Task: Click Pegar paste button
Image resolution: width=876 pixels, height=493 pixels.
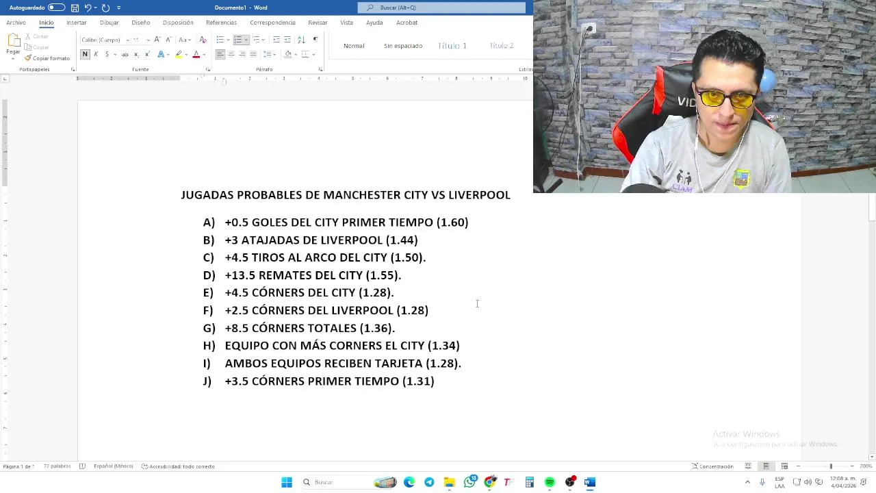Action: tap(13, 42)
